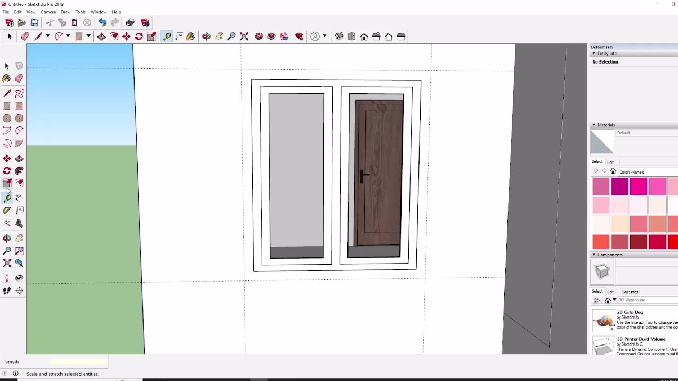This screenshot has height=381, width=678.
Task: Select the Follow Me tool in the left toolbar
Action: click(19, 170)
